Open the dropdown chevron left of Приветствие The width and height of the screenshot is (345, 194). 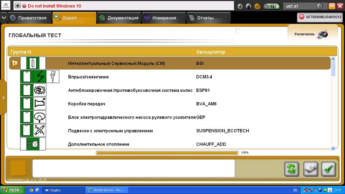[4, 18]
